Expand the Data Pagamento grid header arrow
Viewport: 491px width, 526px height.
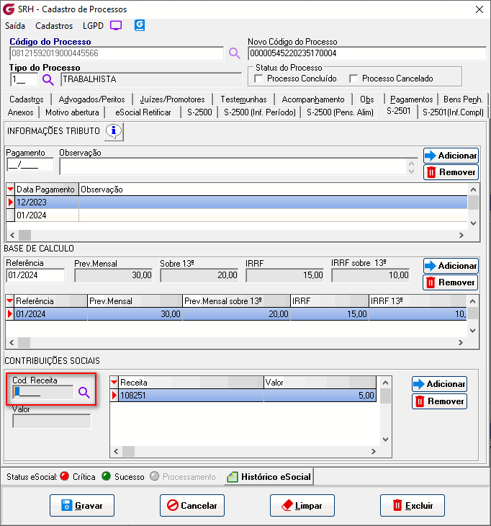click(x=10, y=190)
